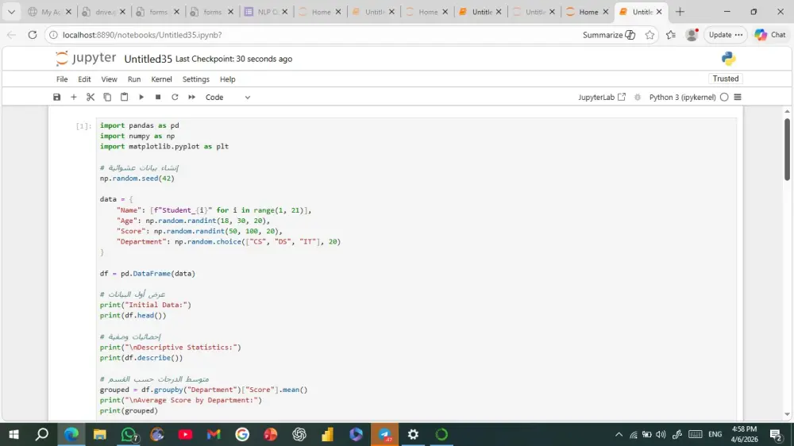794x446 pixels.
Task: Open ChatGPT from the taskbar
Action: [299, 434]
